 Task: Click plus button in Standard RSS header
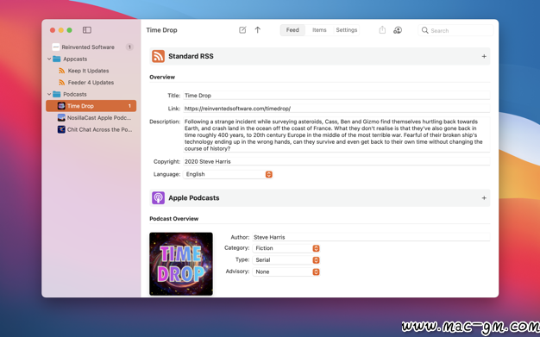pos(484,56)
